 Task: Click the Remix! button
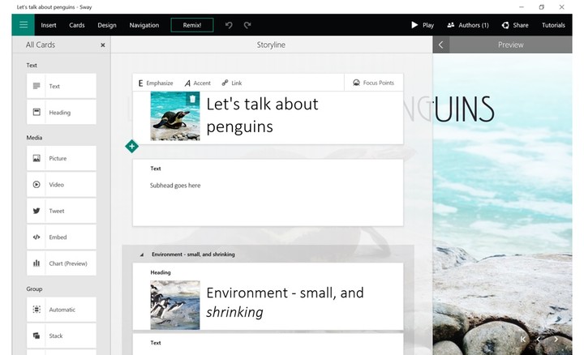click(192, 25)
